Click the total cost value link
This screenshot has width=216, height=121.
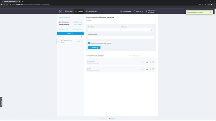(78, 25)
